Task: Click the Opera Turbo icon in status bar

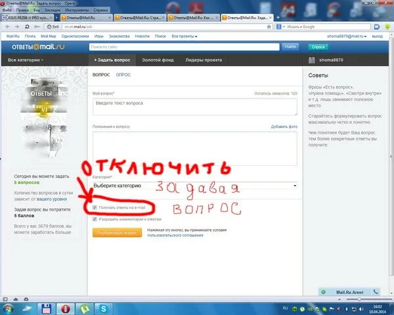Action: (x=26, y=299)
